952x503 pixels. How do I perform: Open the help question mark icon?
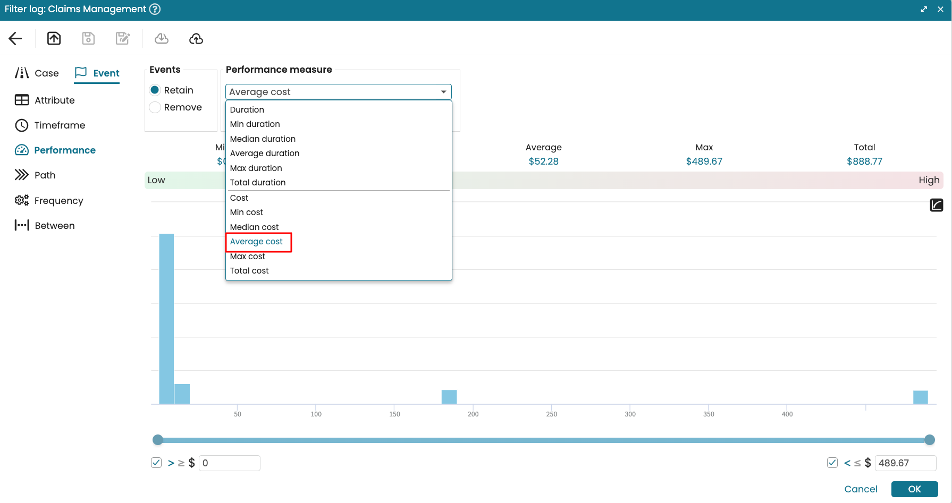pyautogui.click(x=155, y=9)
